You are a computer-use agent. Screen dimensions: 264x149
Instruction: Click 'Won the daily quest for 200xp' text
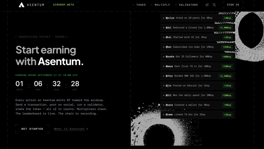tap(193, 95)
